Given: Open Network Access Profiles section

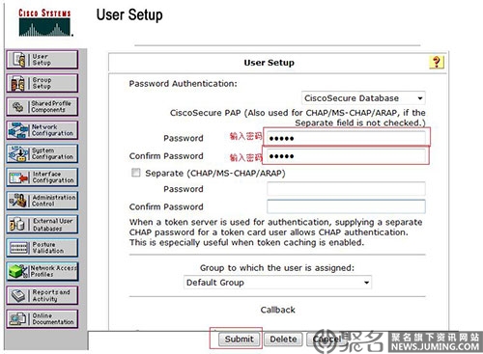Looking at the screenshot, I should click(x=43, y=271).
